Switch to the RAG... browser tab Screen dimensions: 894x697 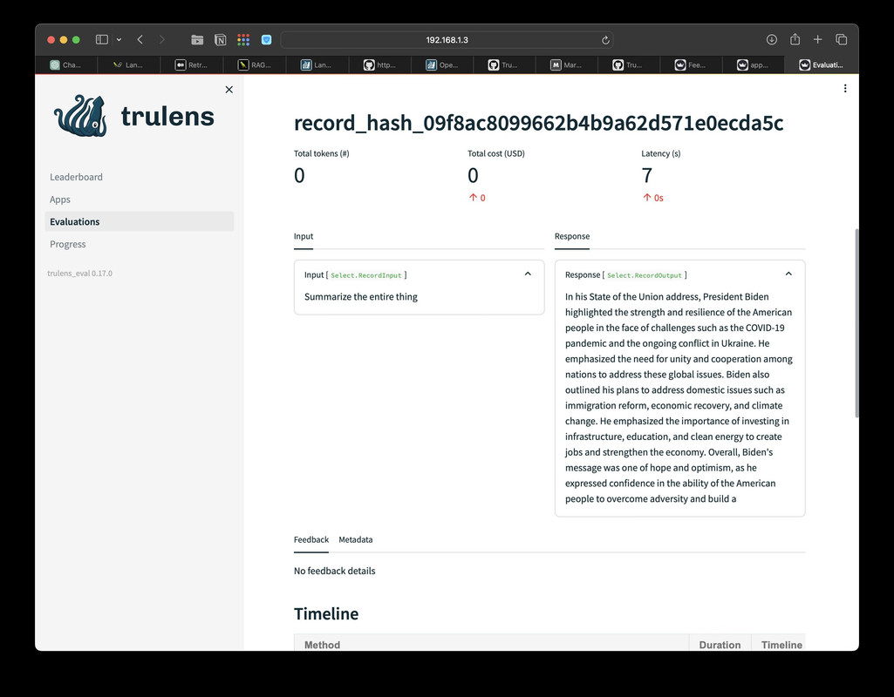(254, 65)
